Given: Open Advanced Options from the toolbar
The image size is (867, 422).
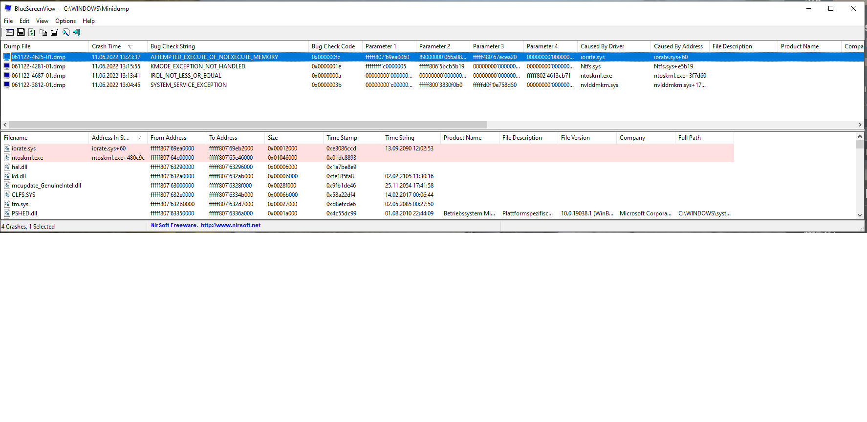Looking at the screenshot, I should click(x=10, y=32).
